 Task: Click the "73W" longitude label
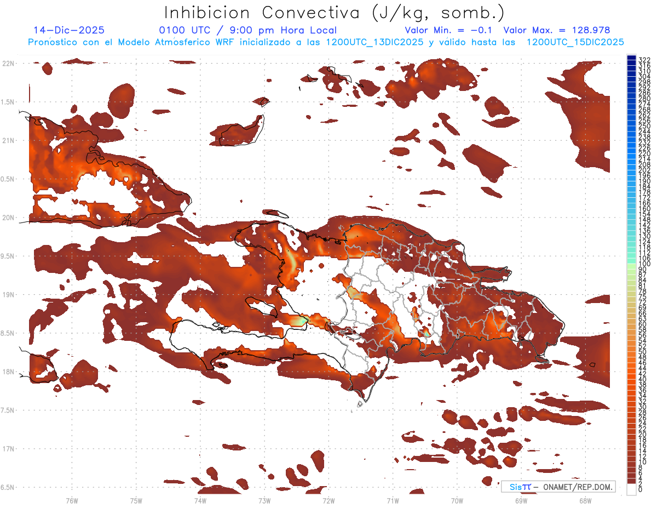(x=264, y=500)
